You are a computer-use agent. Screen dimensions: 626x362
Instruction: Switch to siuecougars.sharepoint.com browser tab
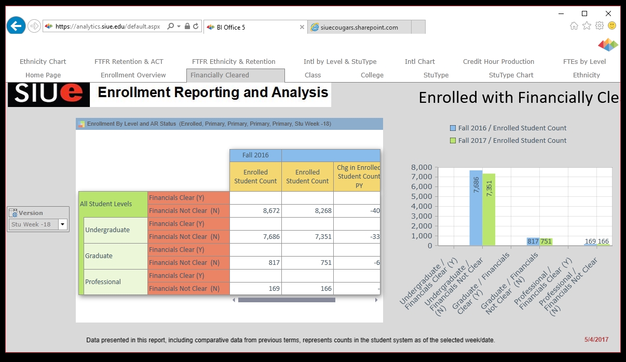(359, 27)
